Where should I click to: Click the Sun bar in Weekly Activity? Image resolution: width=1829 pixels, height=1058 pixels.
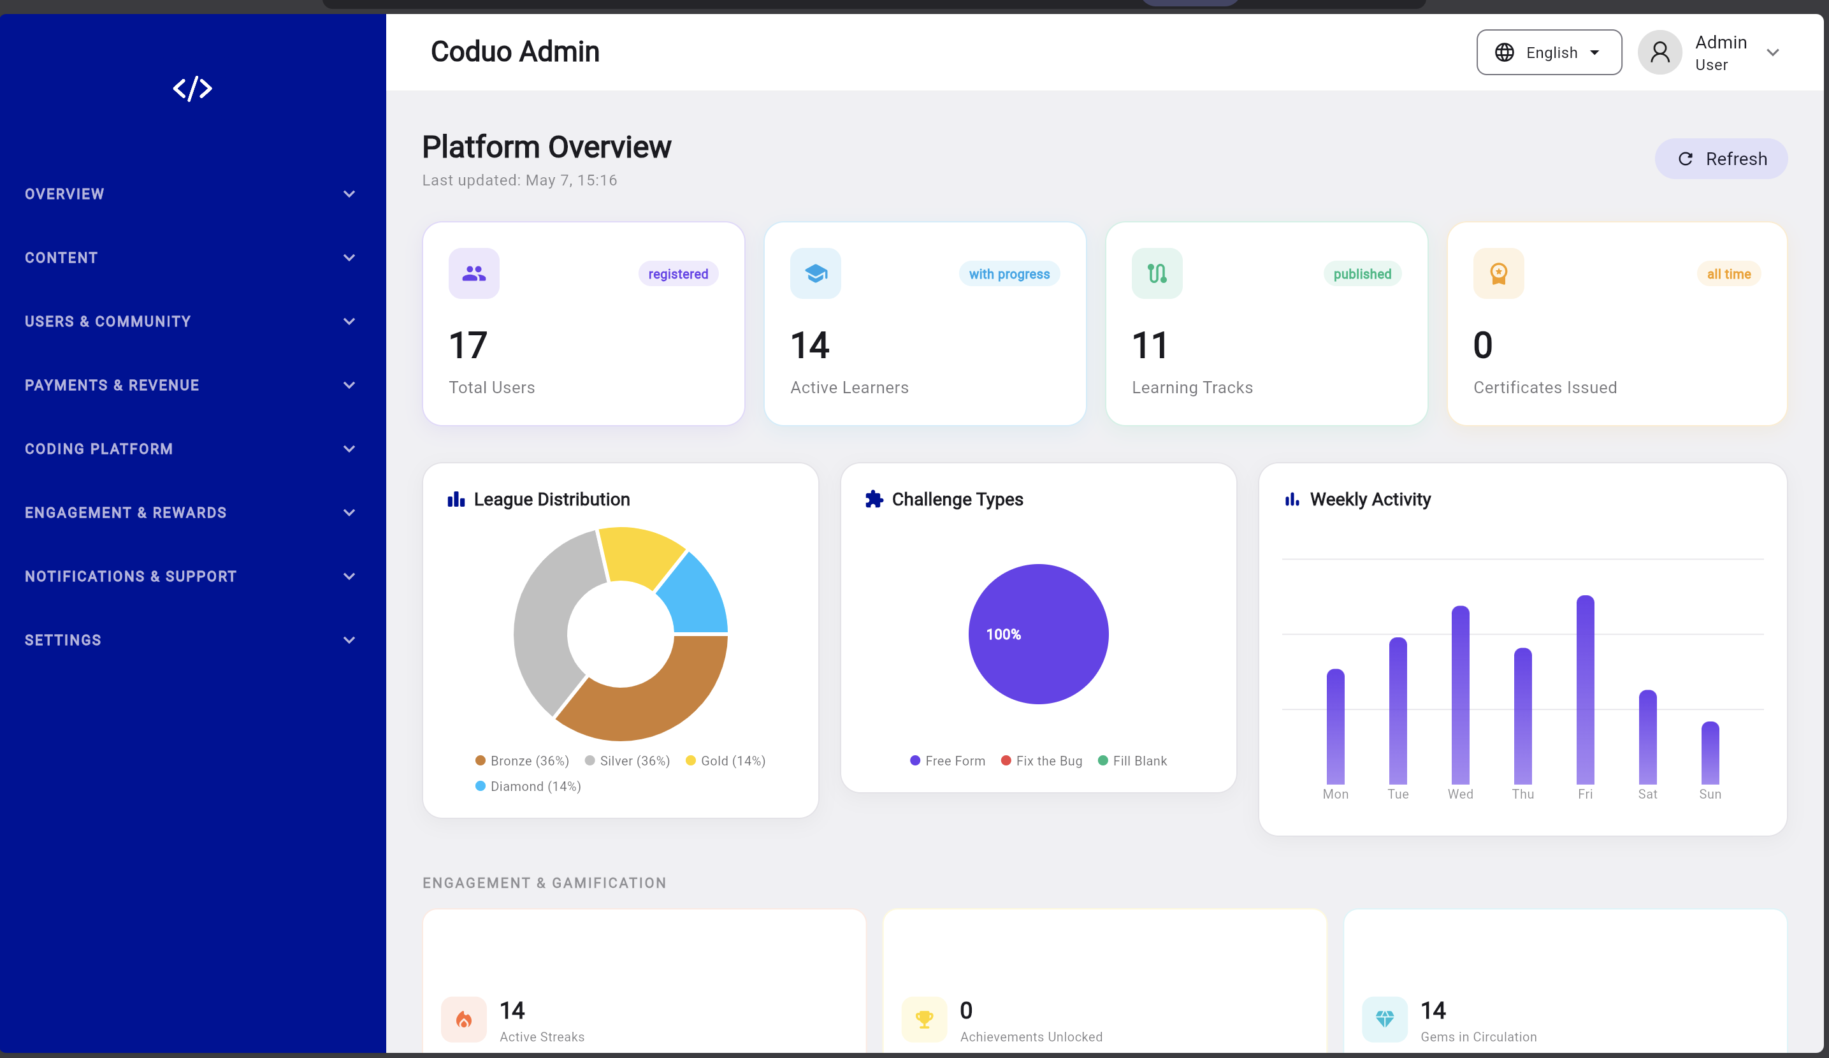(x=1710, y=753)
